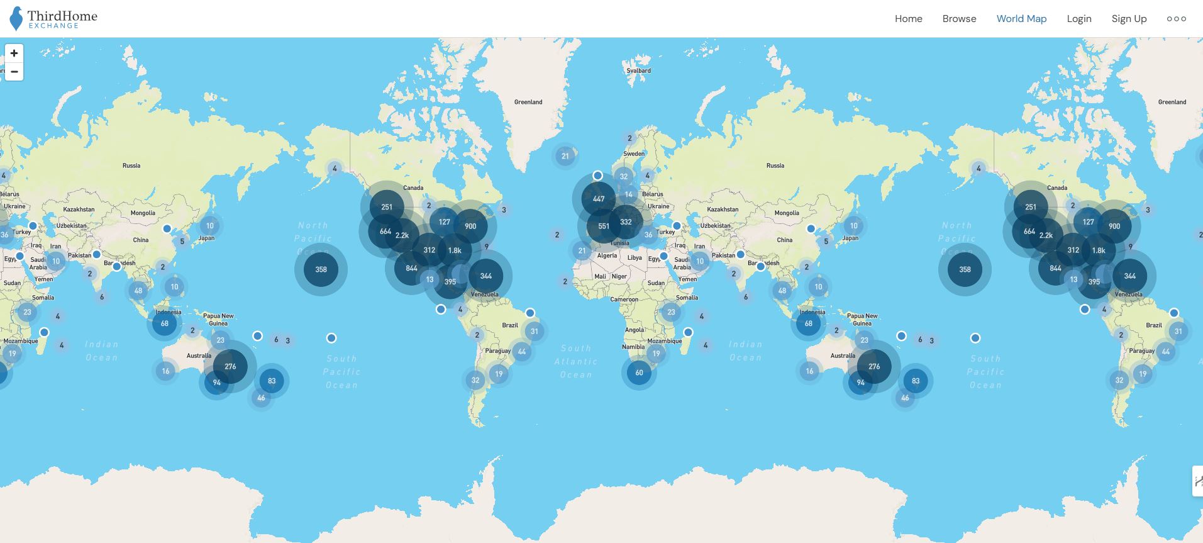
Task: Open the Login link
Action: tap(1079, 19)
